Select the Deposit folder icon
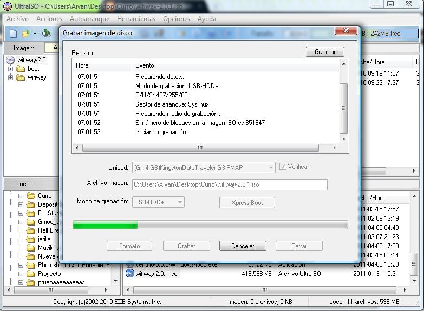 point(31,204)
